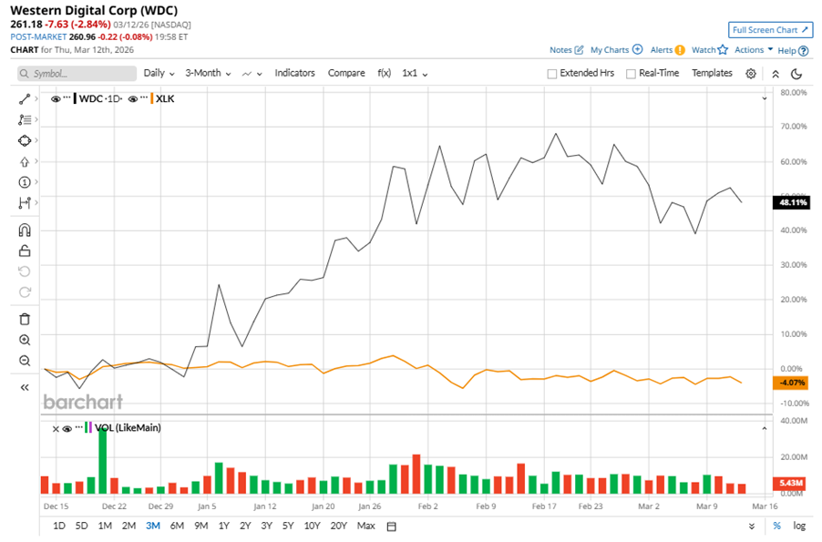Click the Alerts exclamation icon

click(680, 50)
